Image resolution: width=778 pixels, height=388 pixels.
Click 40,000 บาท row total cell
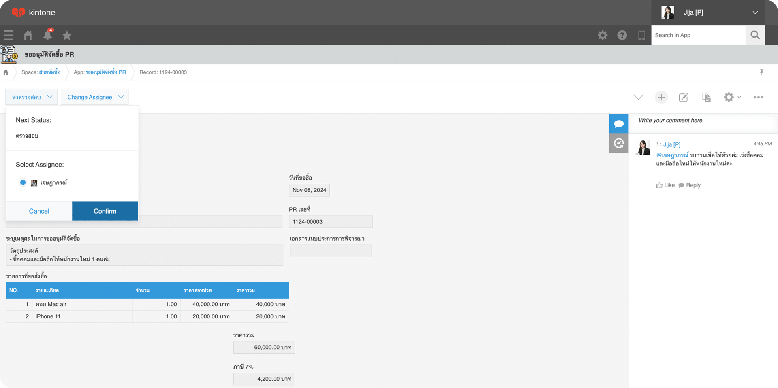(261, 304)
